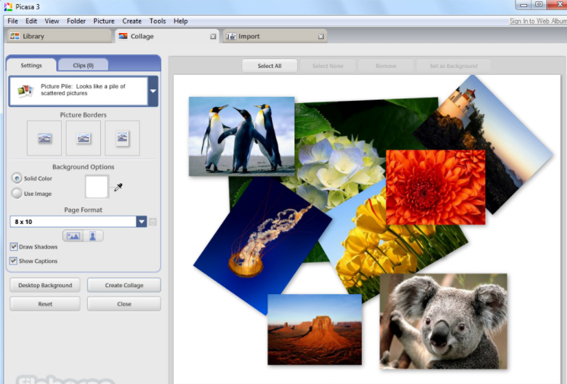Set page orientation to portrait
This screenshot has width=567, height=384.
click(x=93, y=236)
